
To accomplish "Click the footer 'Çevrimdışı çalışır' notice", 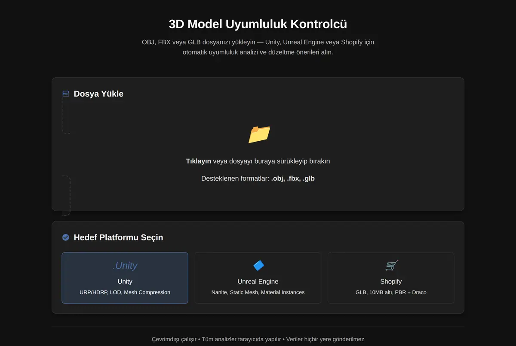I will (174, 339).
